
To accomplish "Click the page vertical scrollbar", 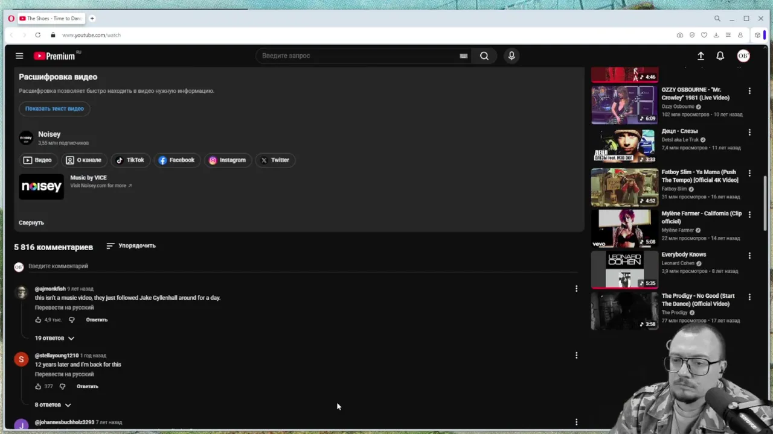I will point(765,202).
